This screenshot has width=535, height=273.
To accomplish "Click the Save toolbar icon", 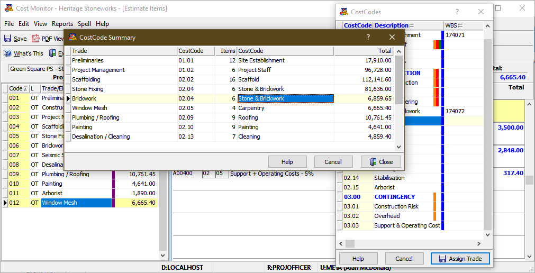I will [15, 39].
